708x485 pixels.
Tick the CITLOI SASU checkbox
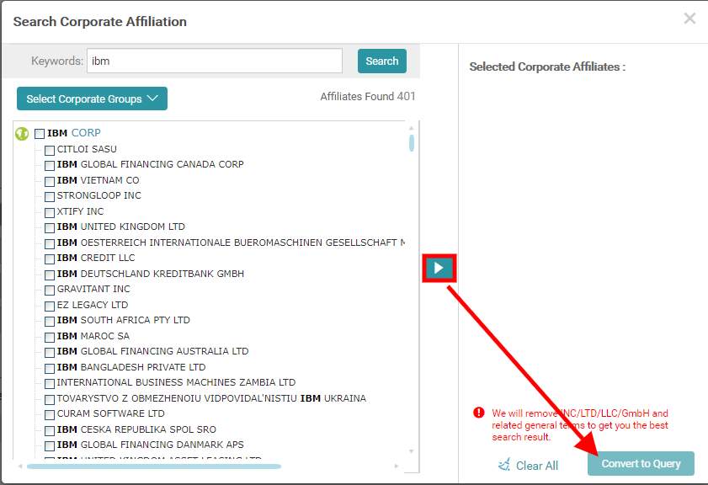point(50,151)
